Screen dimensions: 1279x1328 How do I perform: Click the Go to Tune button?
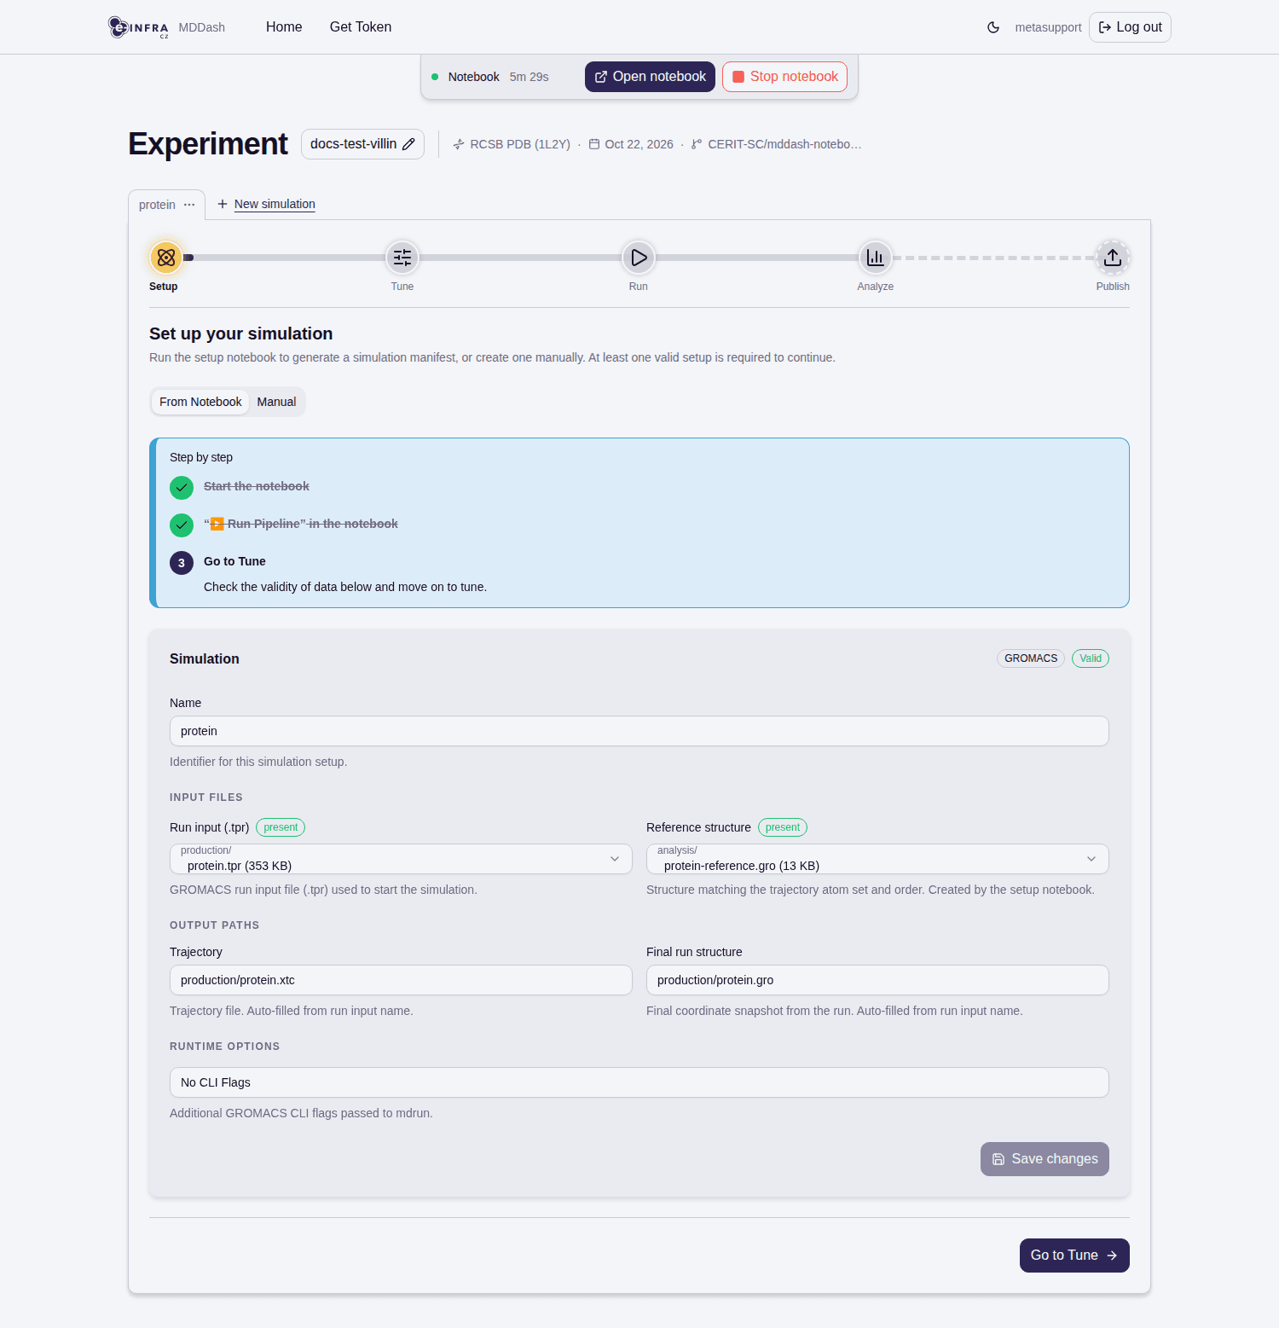(x=1074, y=1256)
